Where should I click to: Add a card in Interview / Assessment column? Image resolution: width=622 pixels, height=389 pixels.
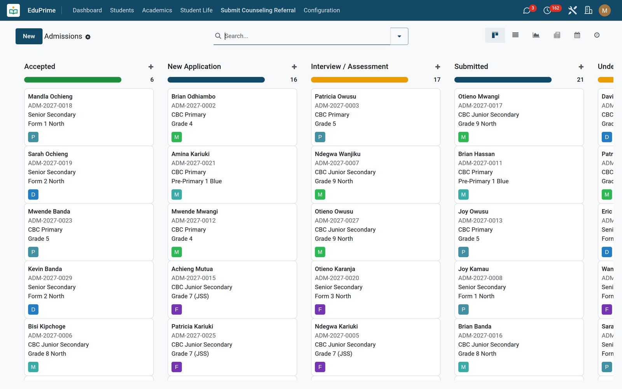pos(438,67)
